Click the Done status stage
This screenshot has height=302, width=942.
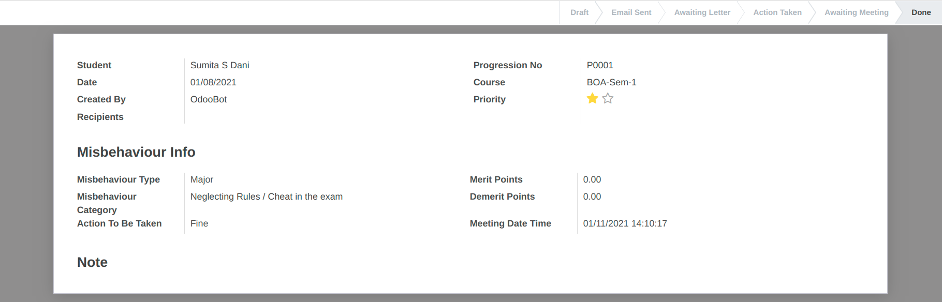(921, 12)
